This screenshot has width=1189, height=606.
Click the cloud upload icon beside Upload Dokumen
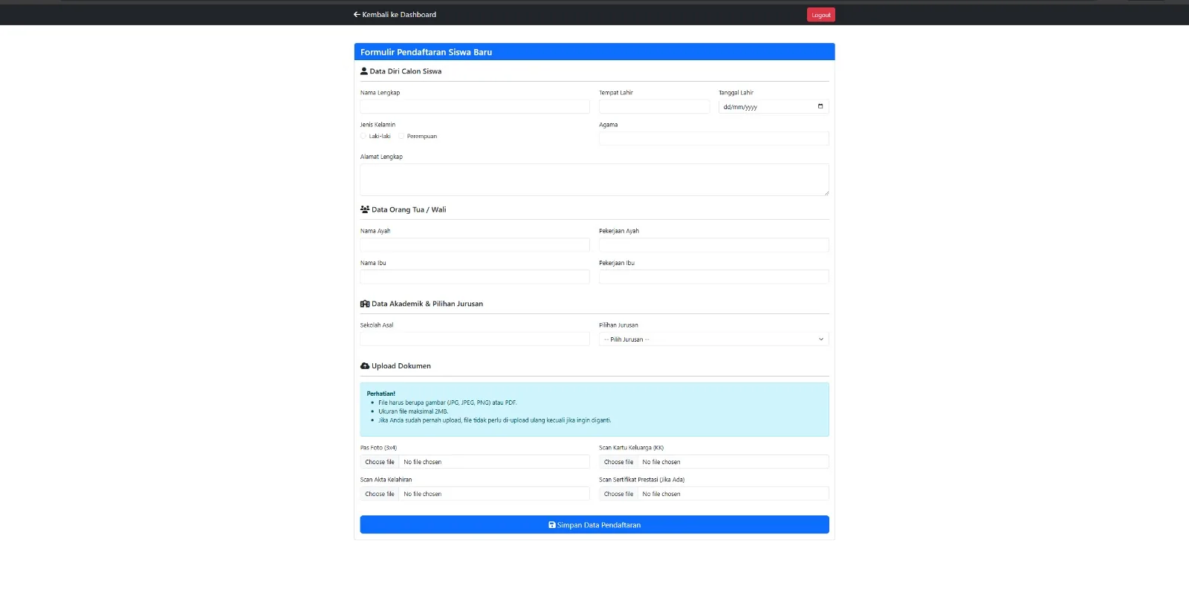[x=365, y=366]
